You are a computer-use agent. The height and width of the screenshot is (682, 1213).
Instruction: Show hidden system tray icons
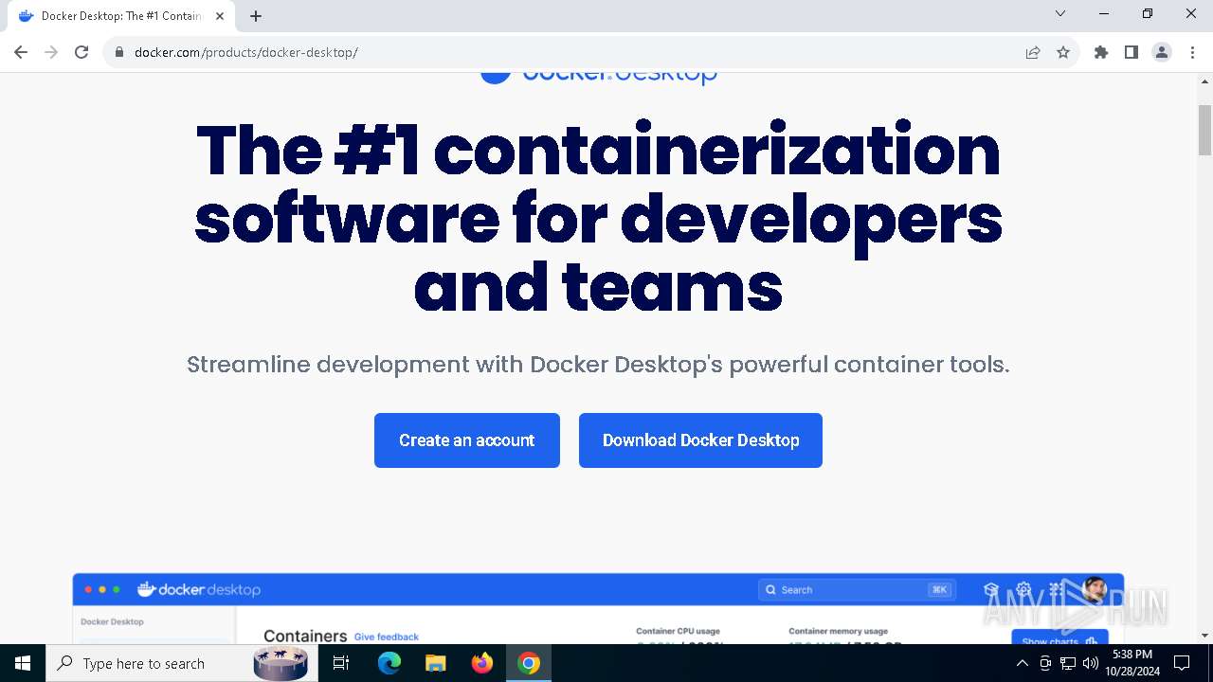tap(1022, 663)
